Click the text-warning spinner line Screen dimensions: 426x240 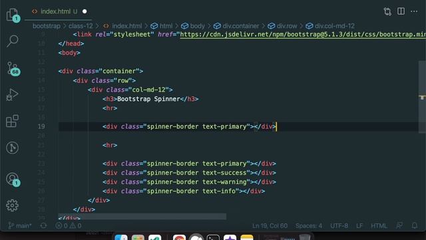coord(189,182)
